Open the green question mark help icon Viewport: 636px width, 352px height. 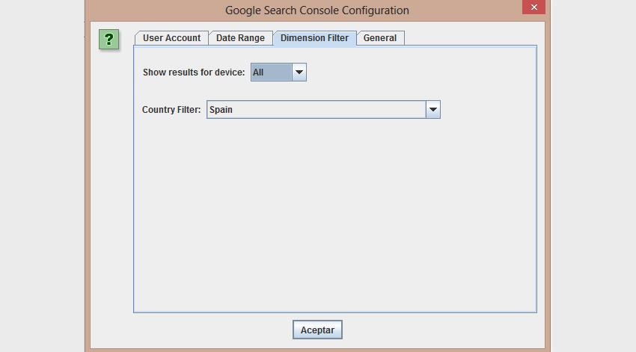pos(108,40)
